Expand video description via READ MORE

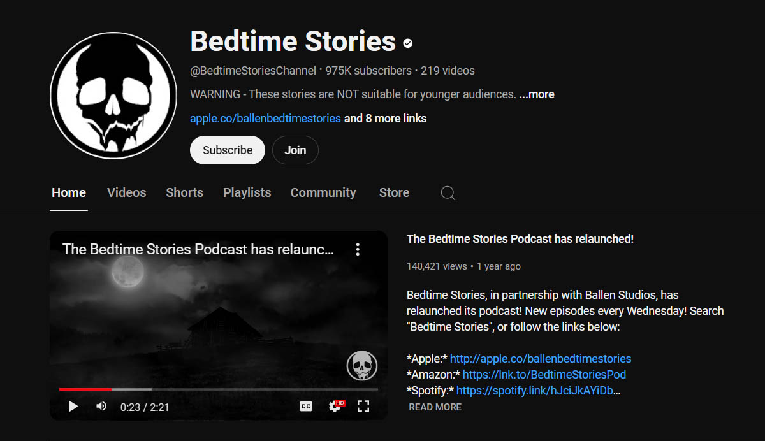click(435, 407)
